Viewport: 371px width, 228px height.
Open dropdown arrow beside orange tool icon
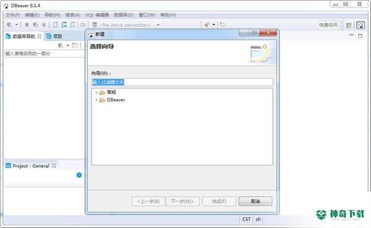click(214, 25)
